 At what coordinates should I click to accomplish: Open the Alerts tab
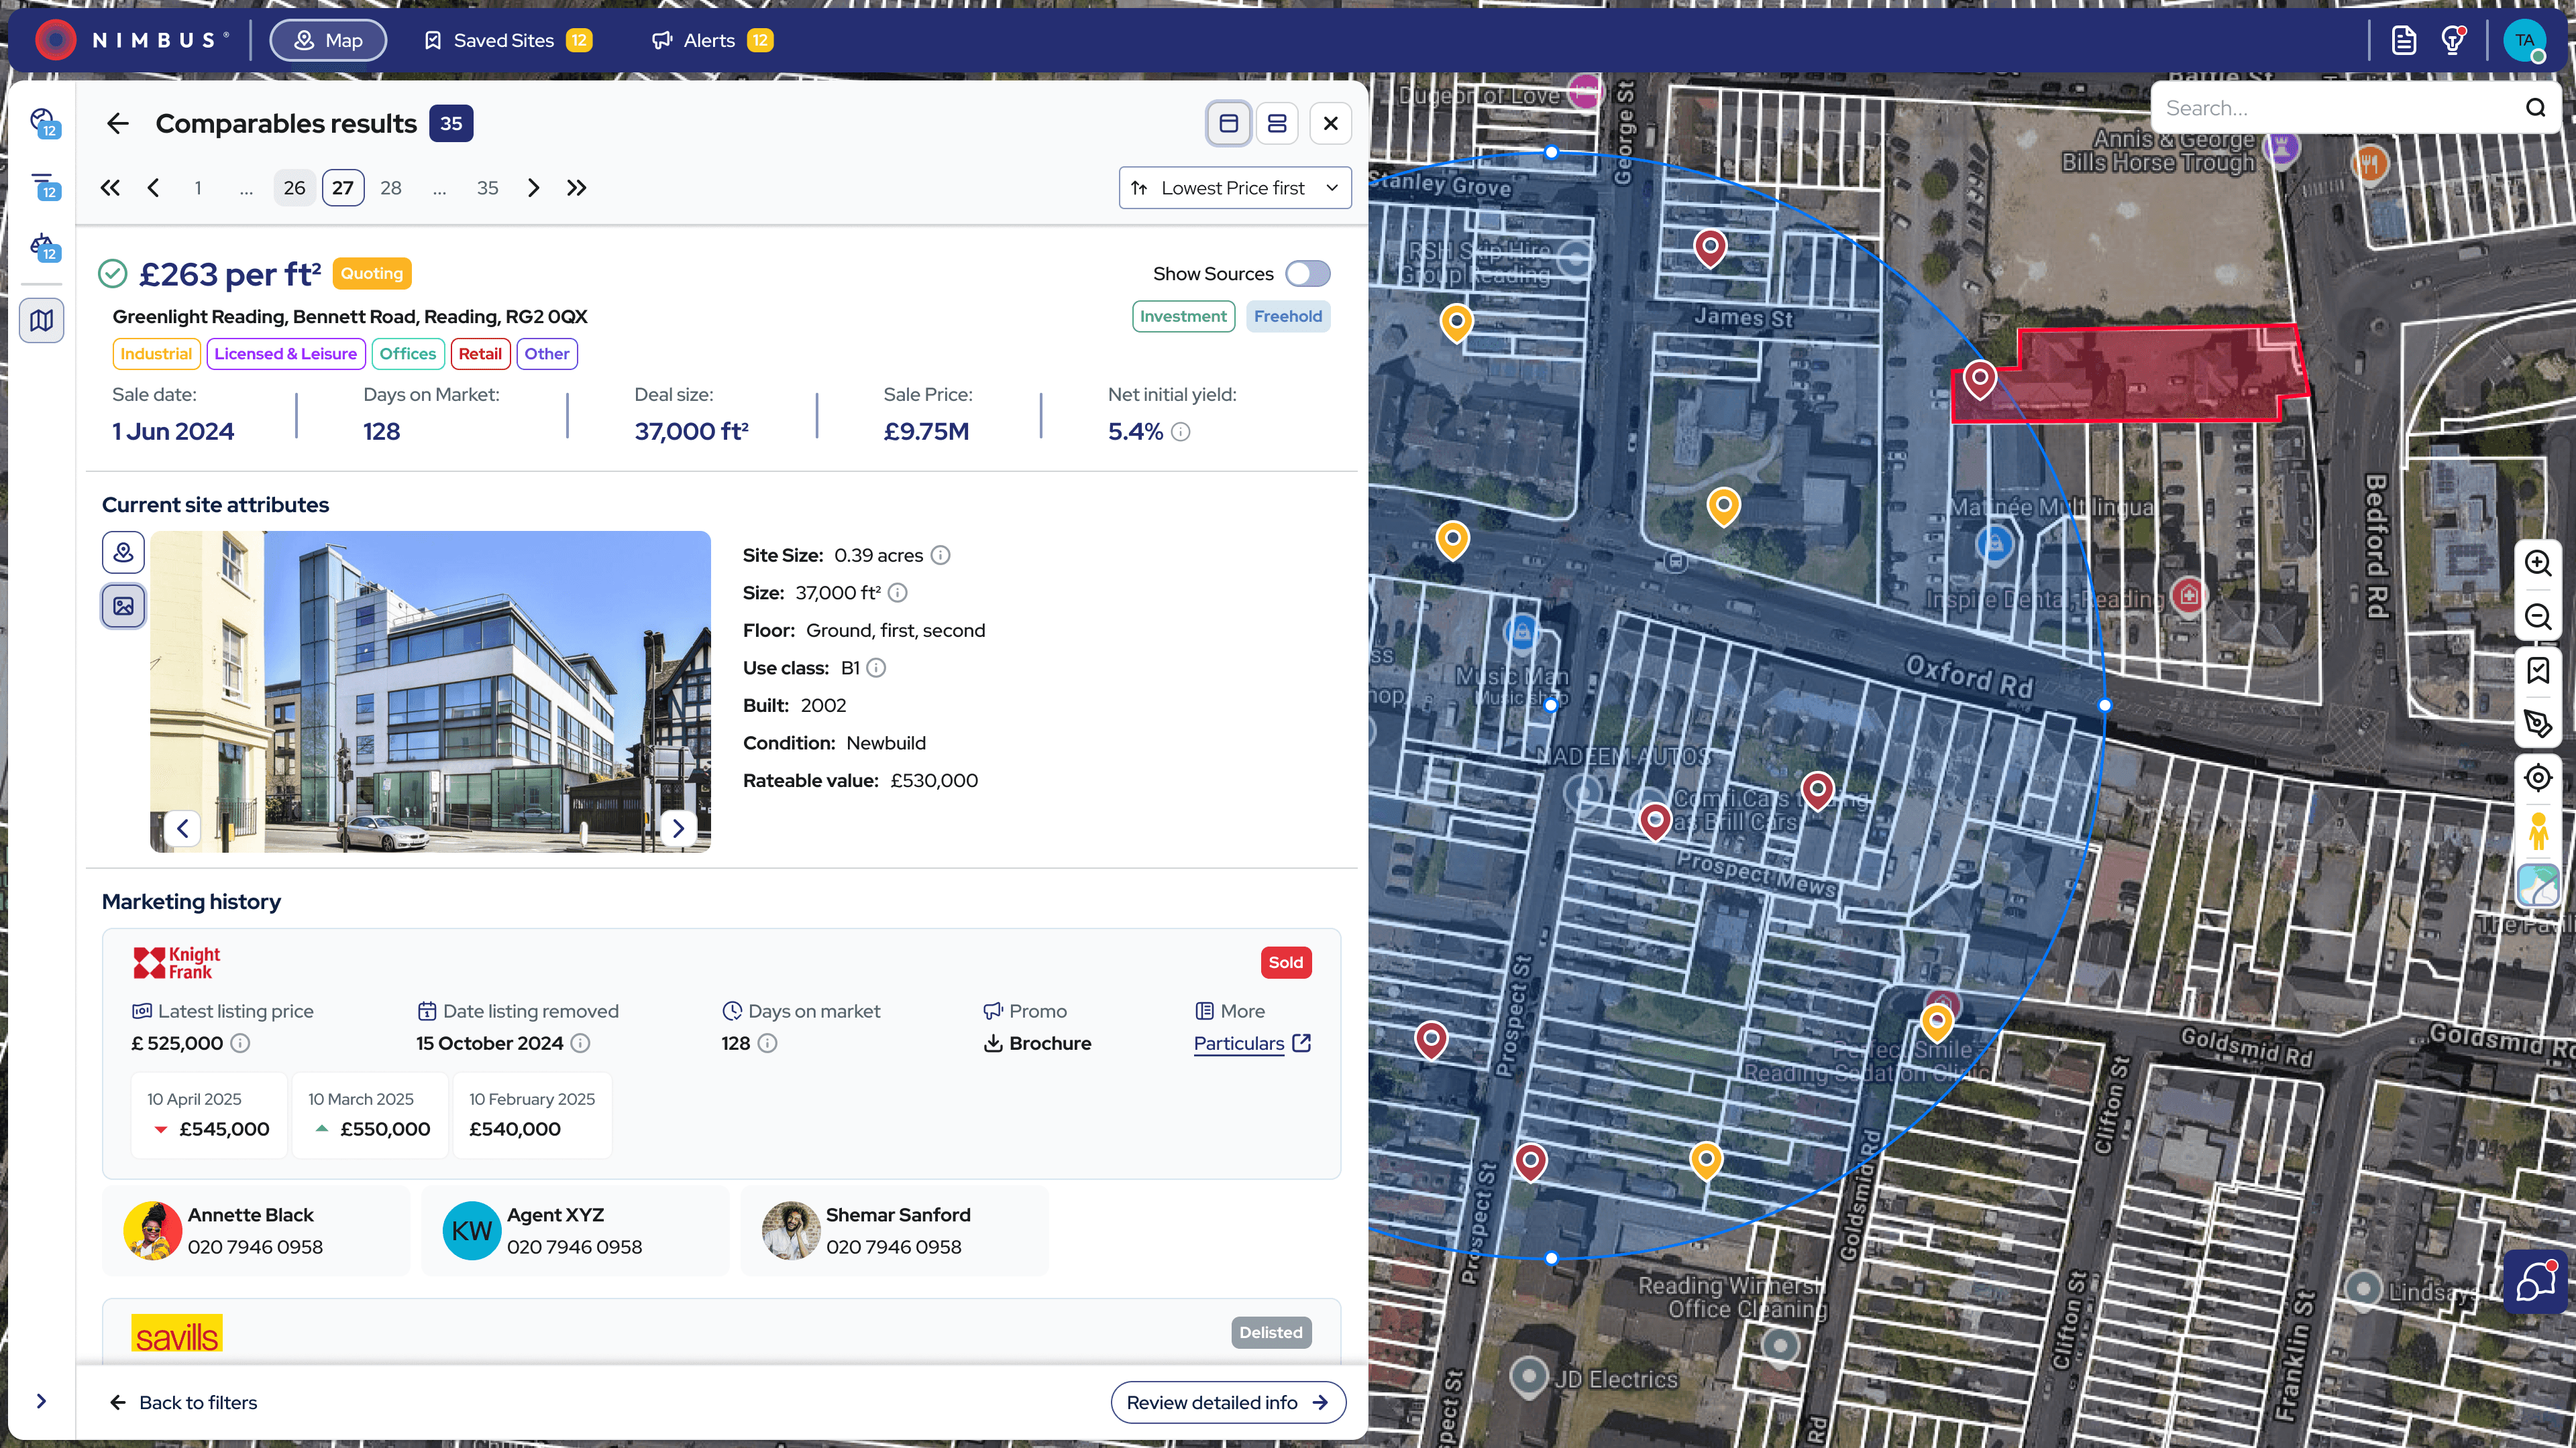point(711,41)
